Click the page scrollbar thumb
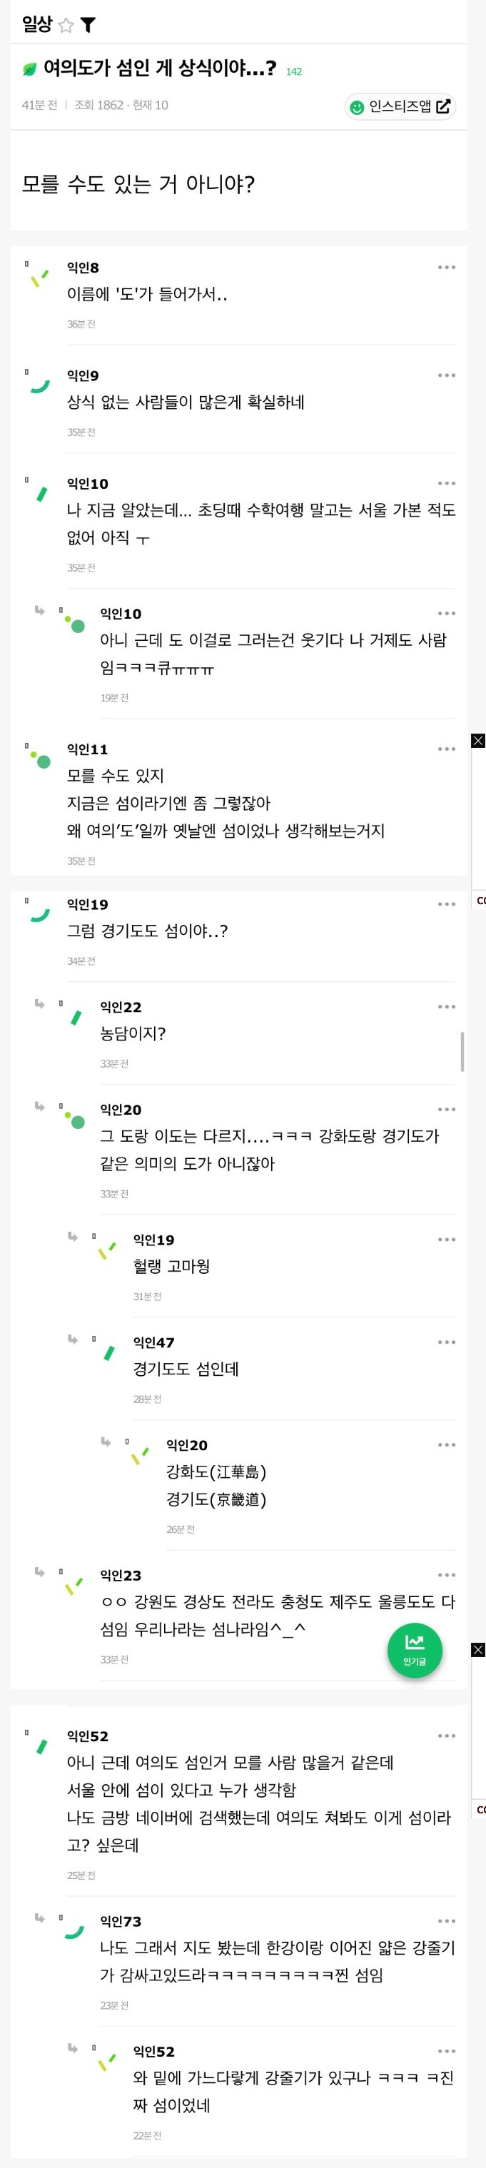This screenshot has height=2168, width=486. coord(462,1051)
